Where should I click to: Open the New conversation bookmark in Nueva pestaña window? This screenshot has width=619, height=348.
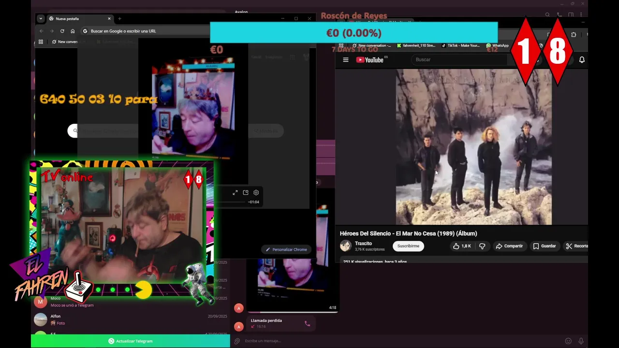[x=65, y=42]
